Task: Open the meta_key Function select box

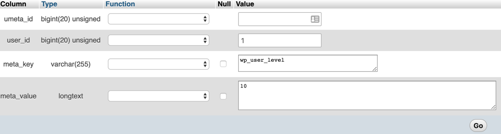Action: coord(158,64)
